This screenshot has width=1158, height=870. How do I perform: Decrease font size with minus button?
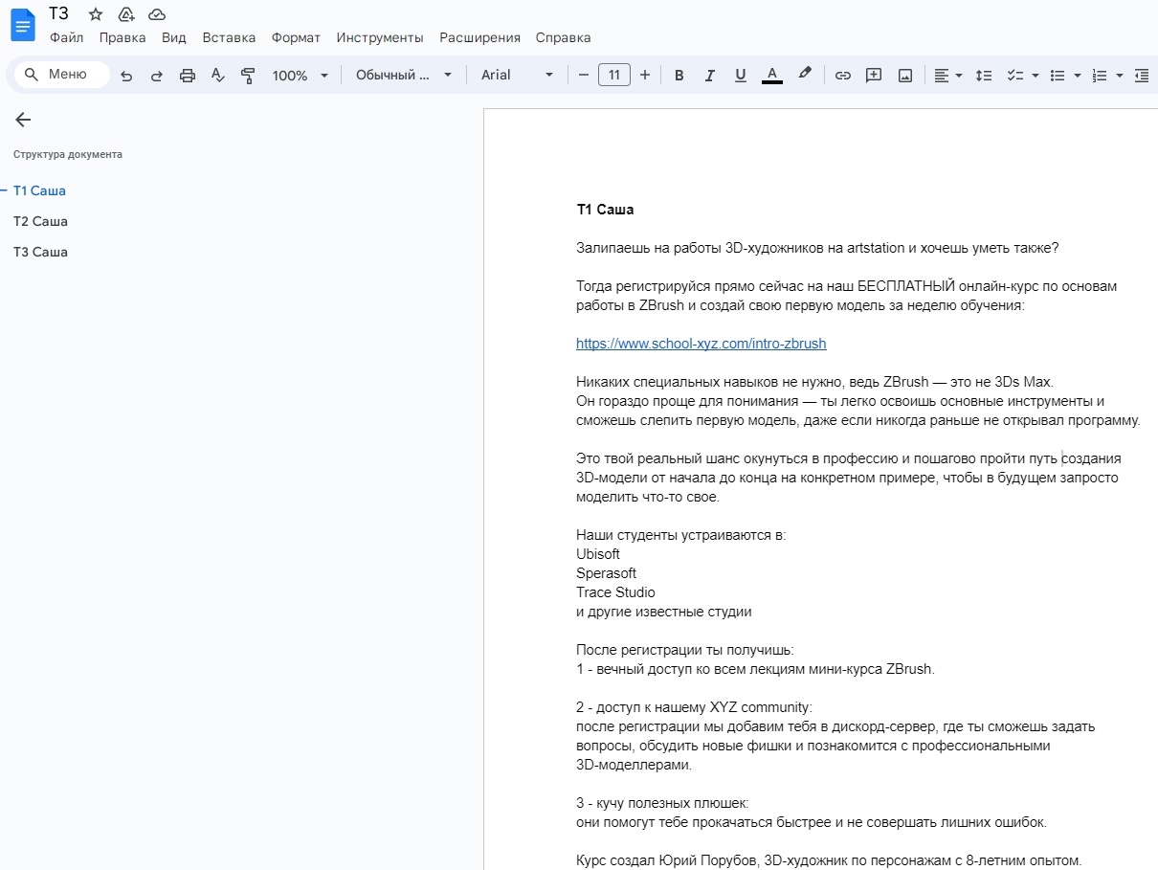click(584, 75)
